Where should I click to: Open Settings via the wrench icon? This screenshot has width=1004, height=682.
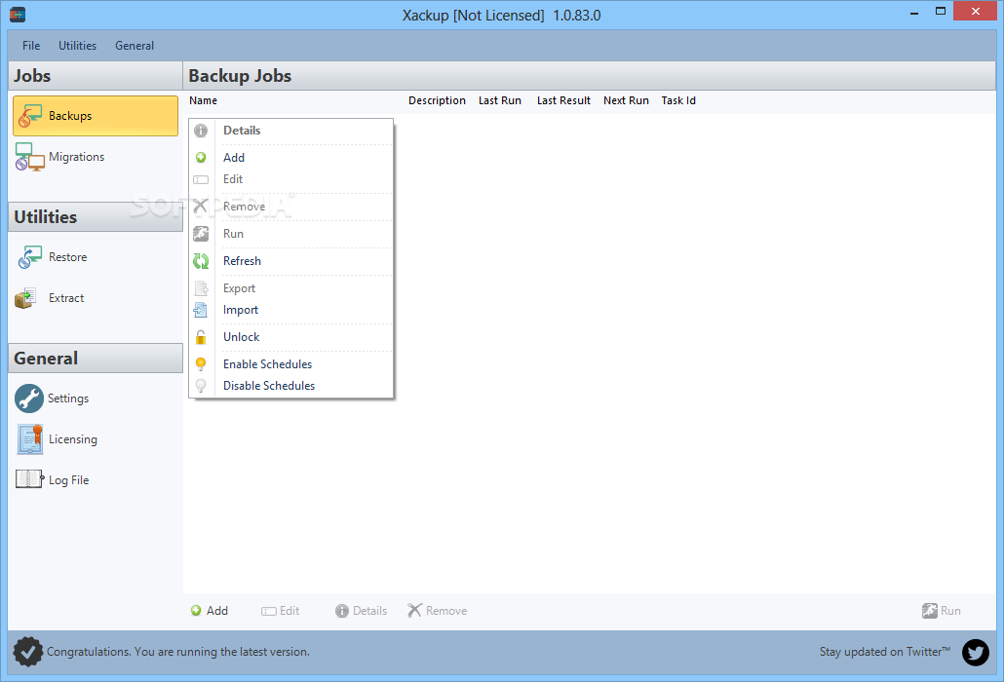click(x=29, y=398)
